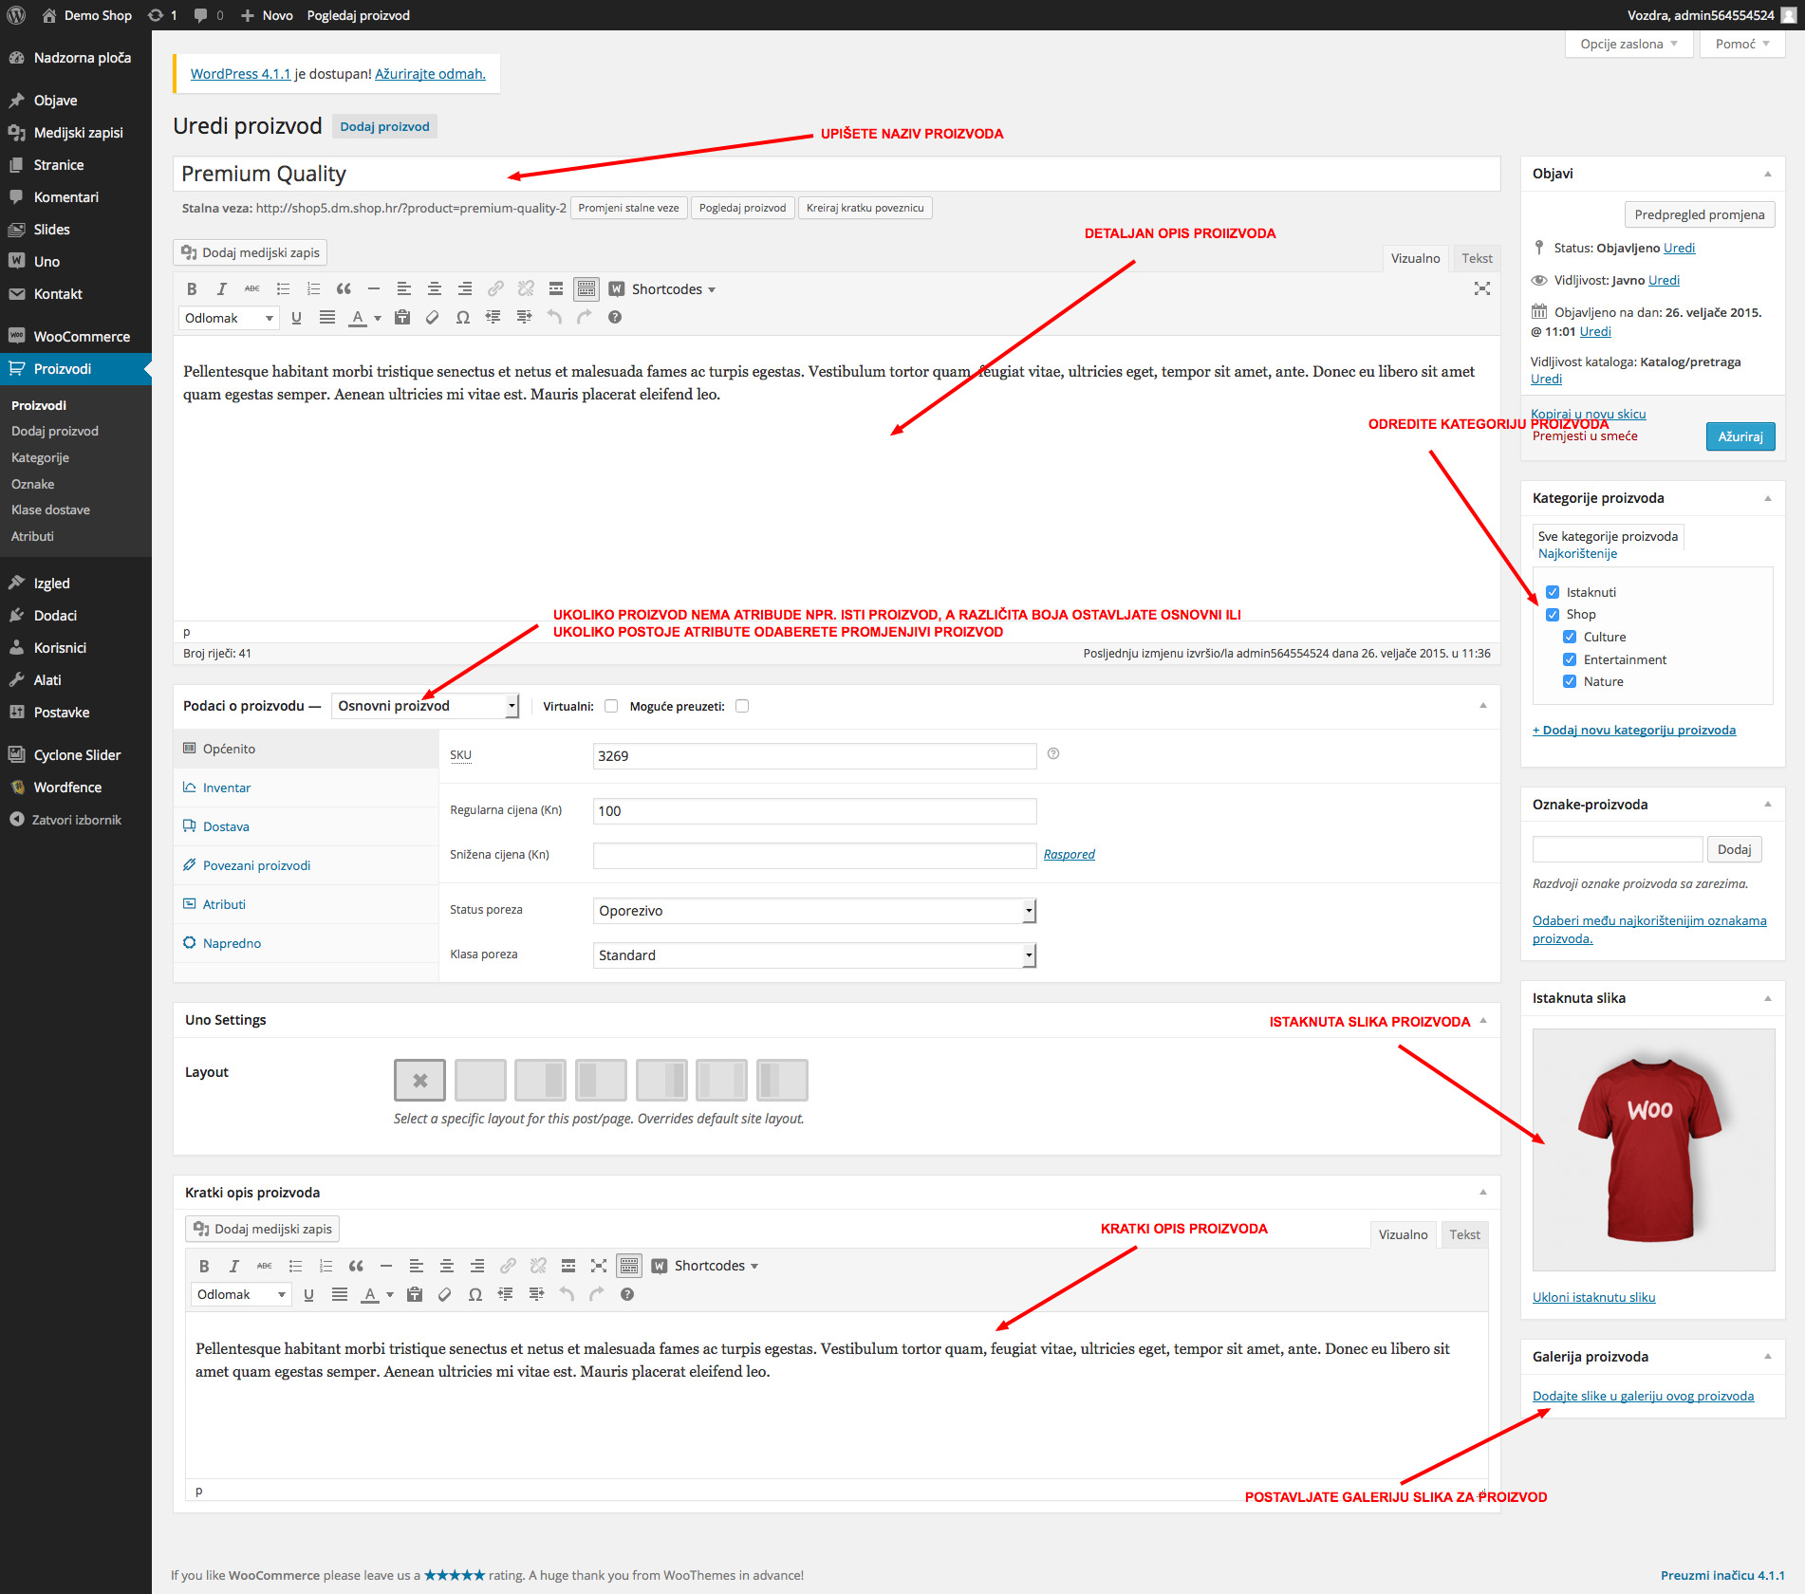Switch to Tekst tab in main editor
This screenshot has width=1805, height=1594.
point(1476,258)
